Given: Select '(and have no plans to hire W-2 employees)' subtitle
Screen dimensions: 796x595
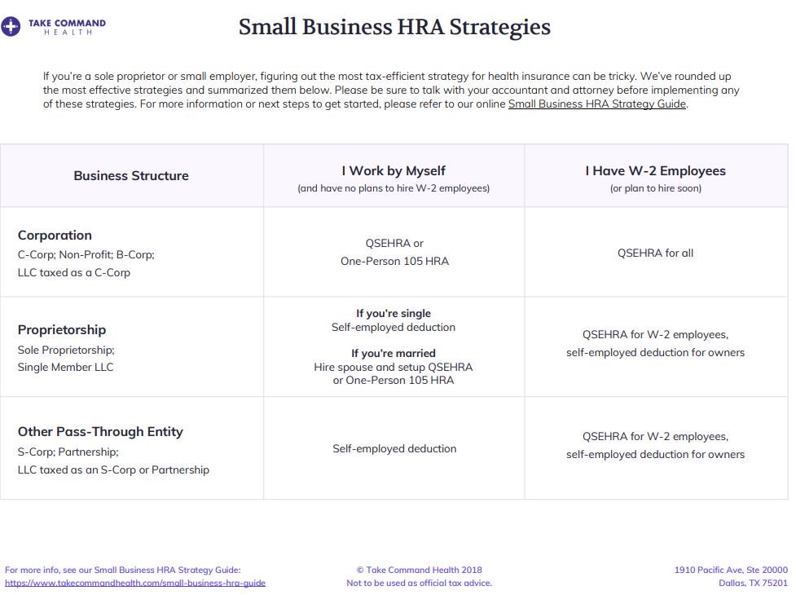Looking at the screenshot, I should click(394, 188).
